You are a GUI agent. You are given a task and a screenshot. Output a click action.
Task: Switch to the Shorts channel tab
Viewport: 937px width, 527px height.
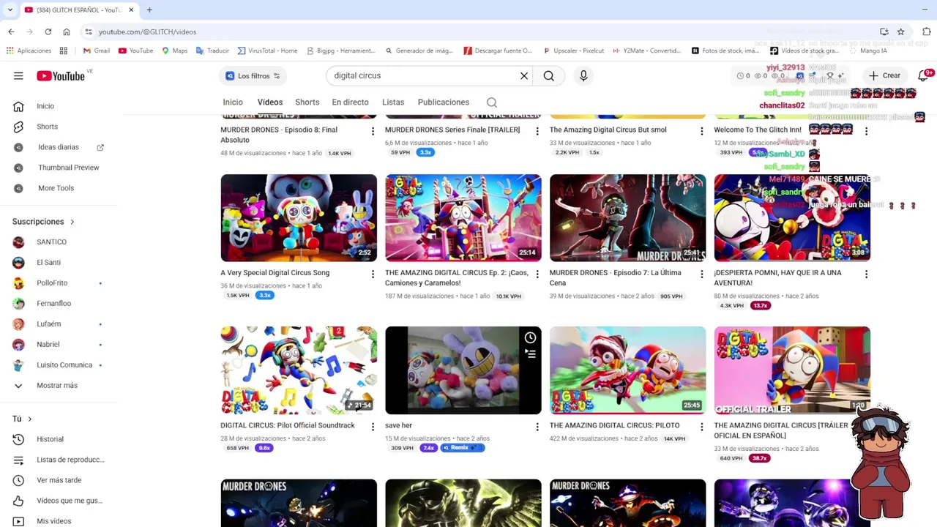point(307,102)
